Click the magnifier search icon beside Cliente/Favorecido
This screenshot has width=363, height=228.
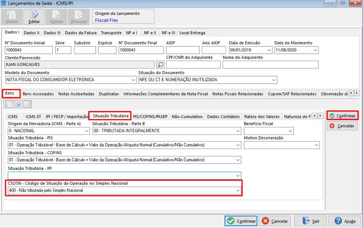pos(160,64)
